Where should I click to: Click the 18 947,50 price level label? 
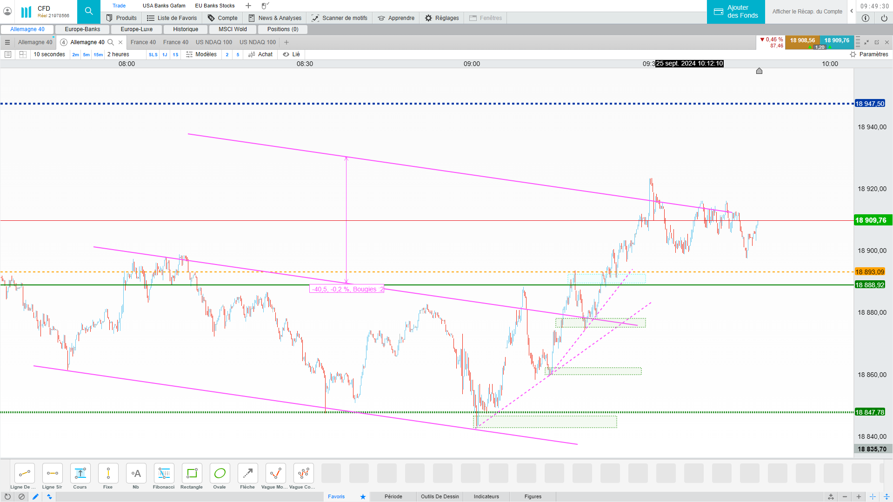(x=869, y=104)
